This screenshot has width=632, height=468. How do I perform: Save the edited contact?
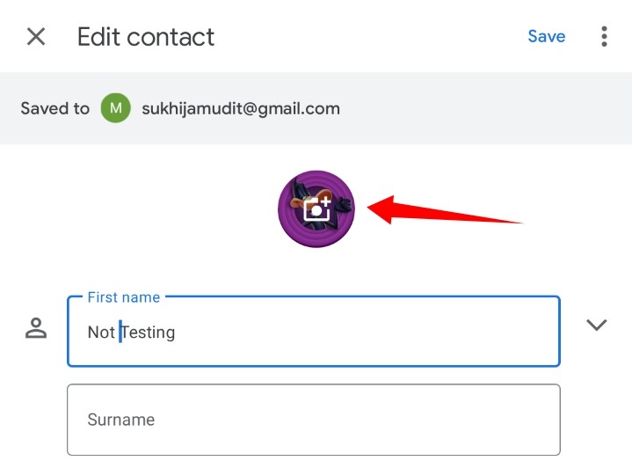click(x=546, y=37)
